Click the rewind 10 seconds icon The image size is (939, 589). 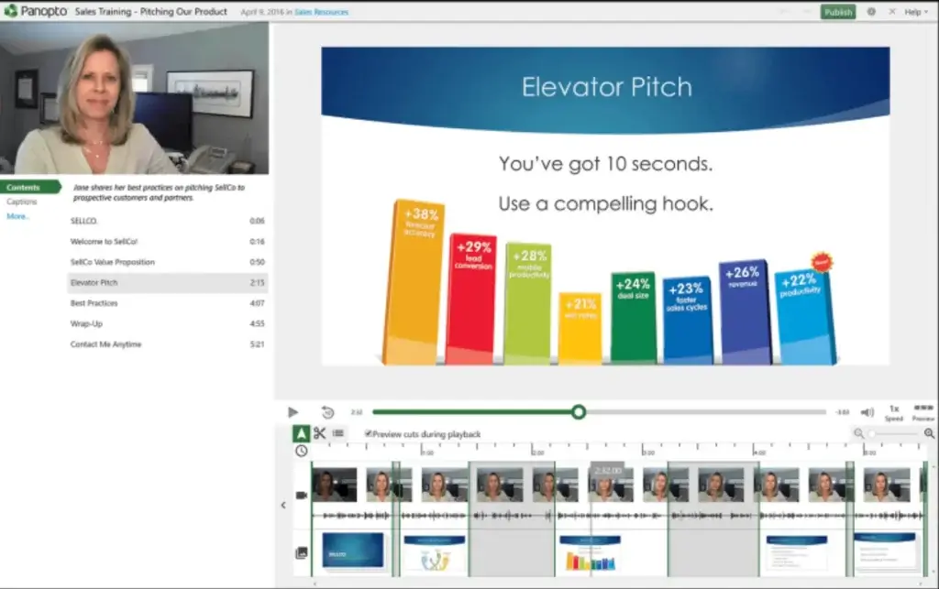tap(327, 413)
